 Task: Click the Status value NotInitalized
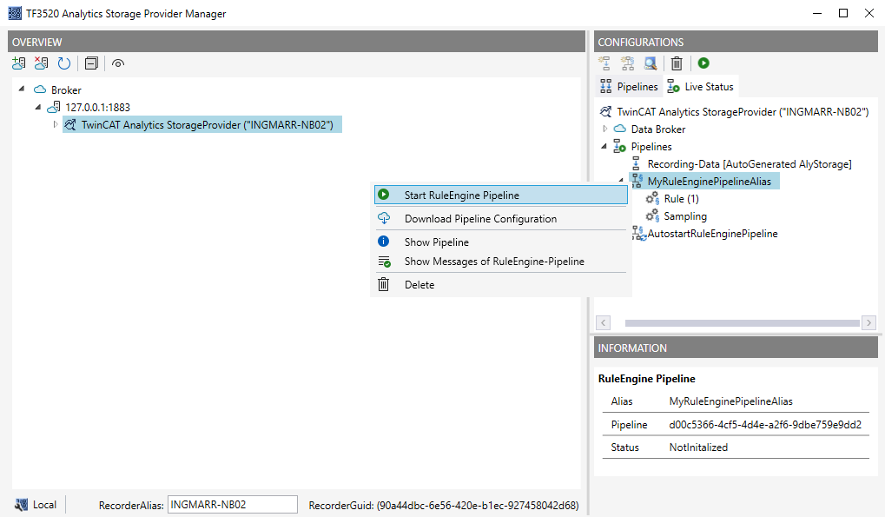(x=698, y=447)
